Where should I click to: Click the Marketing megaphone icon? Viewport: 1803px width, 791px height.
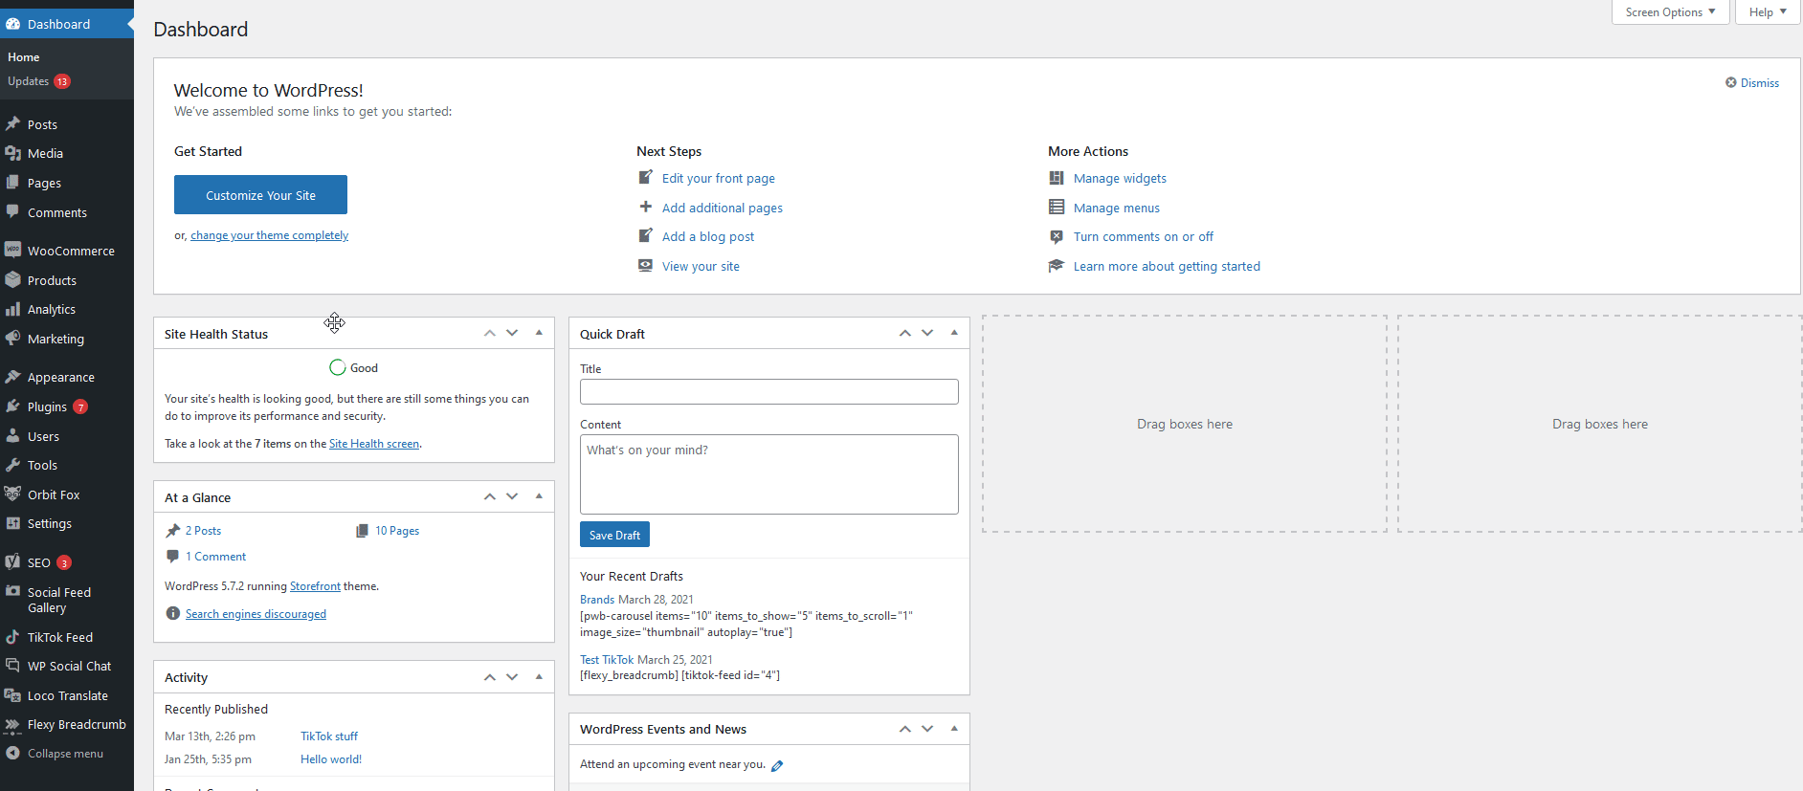[x=12, y=339]
